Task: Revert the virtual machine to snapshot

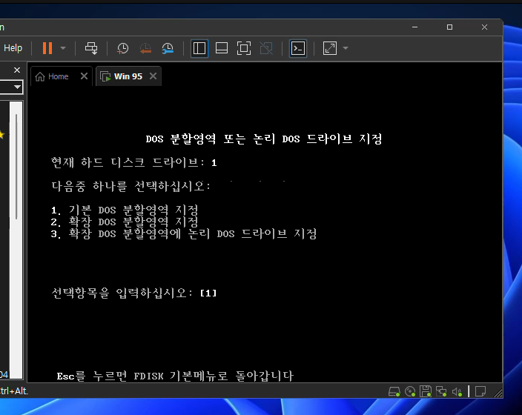Action: [145, 48]
